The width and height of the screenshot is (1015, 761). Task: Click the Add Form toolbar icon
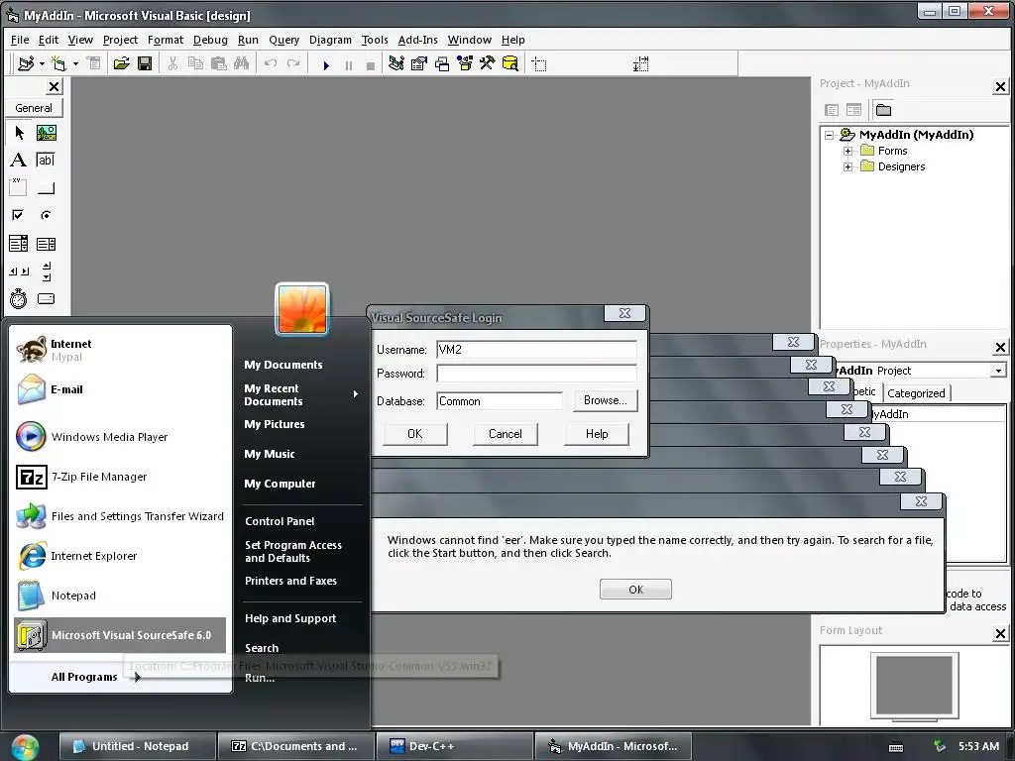(58, 63)
